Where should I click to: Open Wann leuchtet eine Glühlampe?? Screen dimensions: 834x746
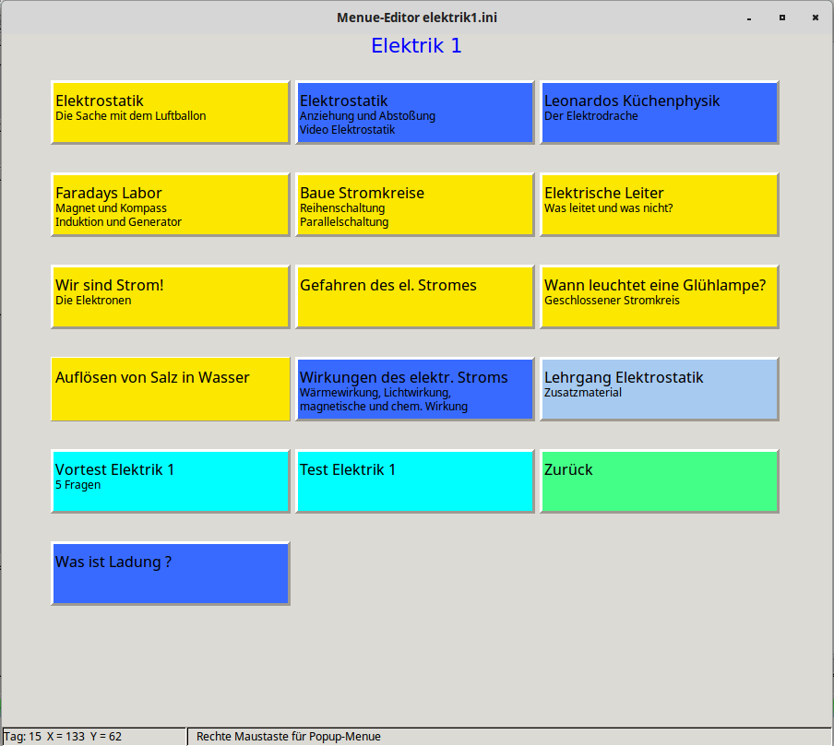[x=659, y=296]
